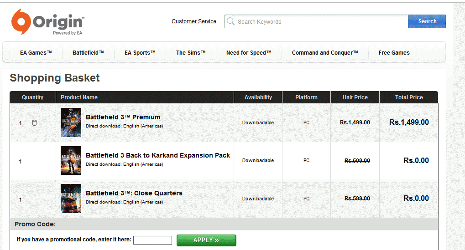The image size is (465, 250).
Task: Open the EA Sports menu
Action: pos(140,53)
